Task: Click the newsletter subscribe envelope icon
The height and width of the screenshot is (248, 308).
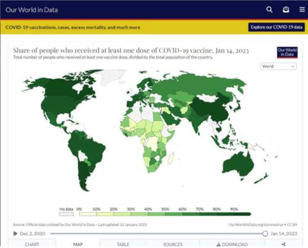Action: (x=286, y=10)
